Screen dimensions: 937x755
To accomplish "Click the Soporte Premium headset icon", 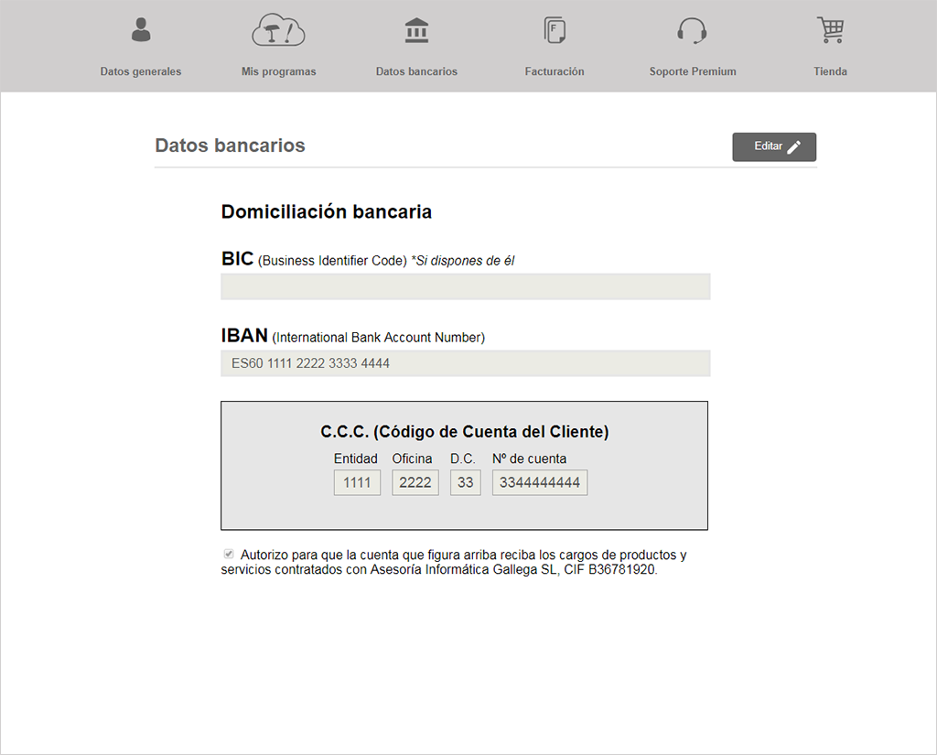I will tap(692, 30).
